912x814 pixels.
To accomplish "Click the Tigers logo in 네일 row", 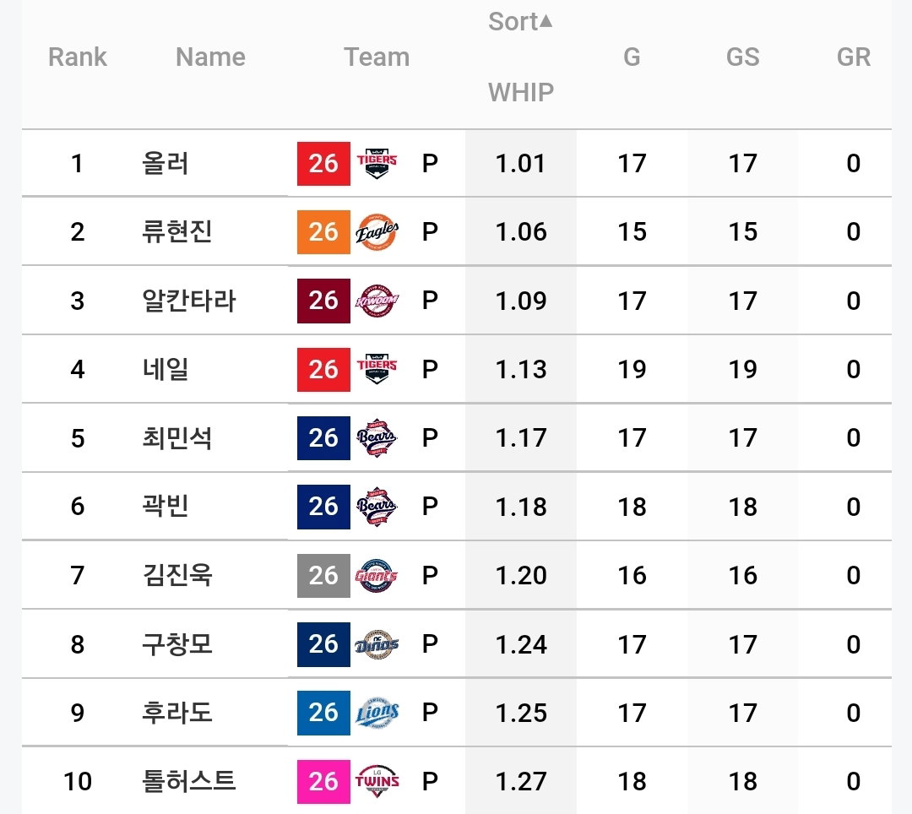I will 377,369.
